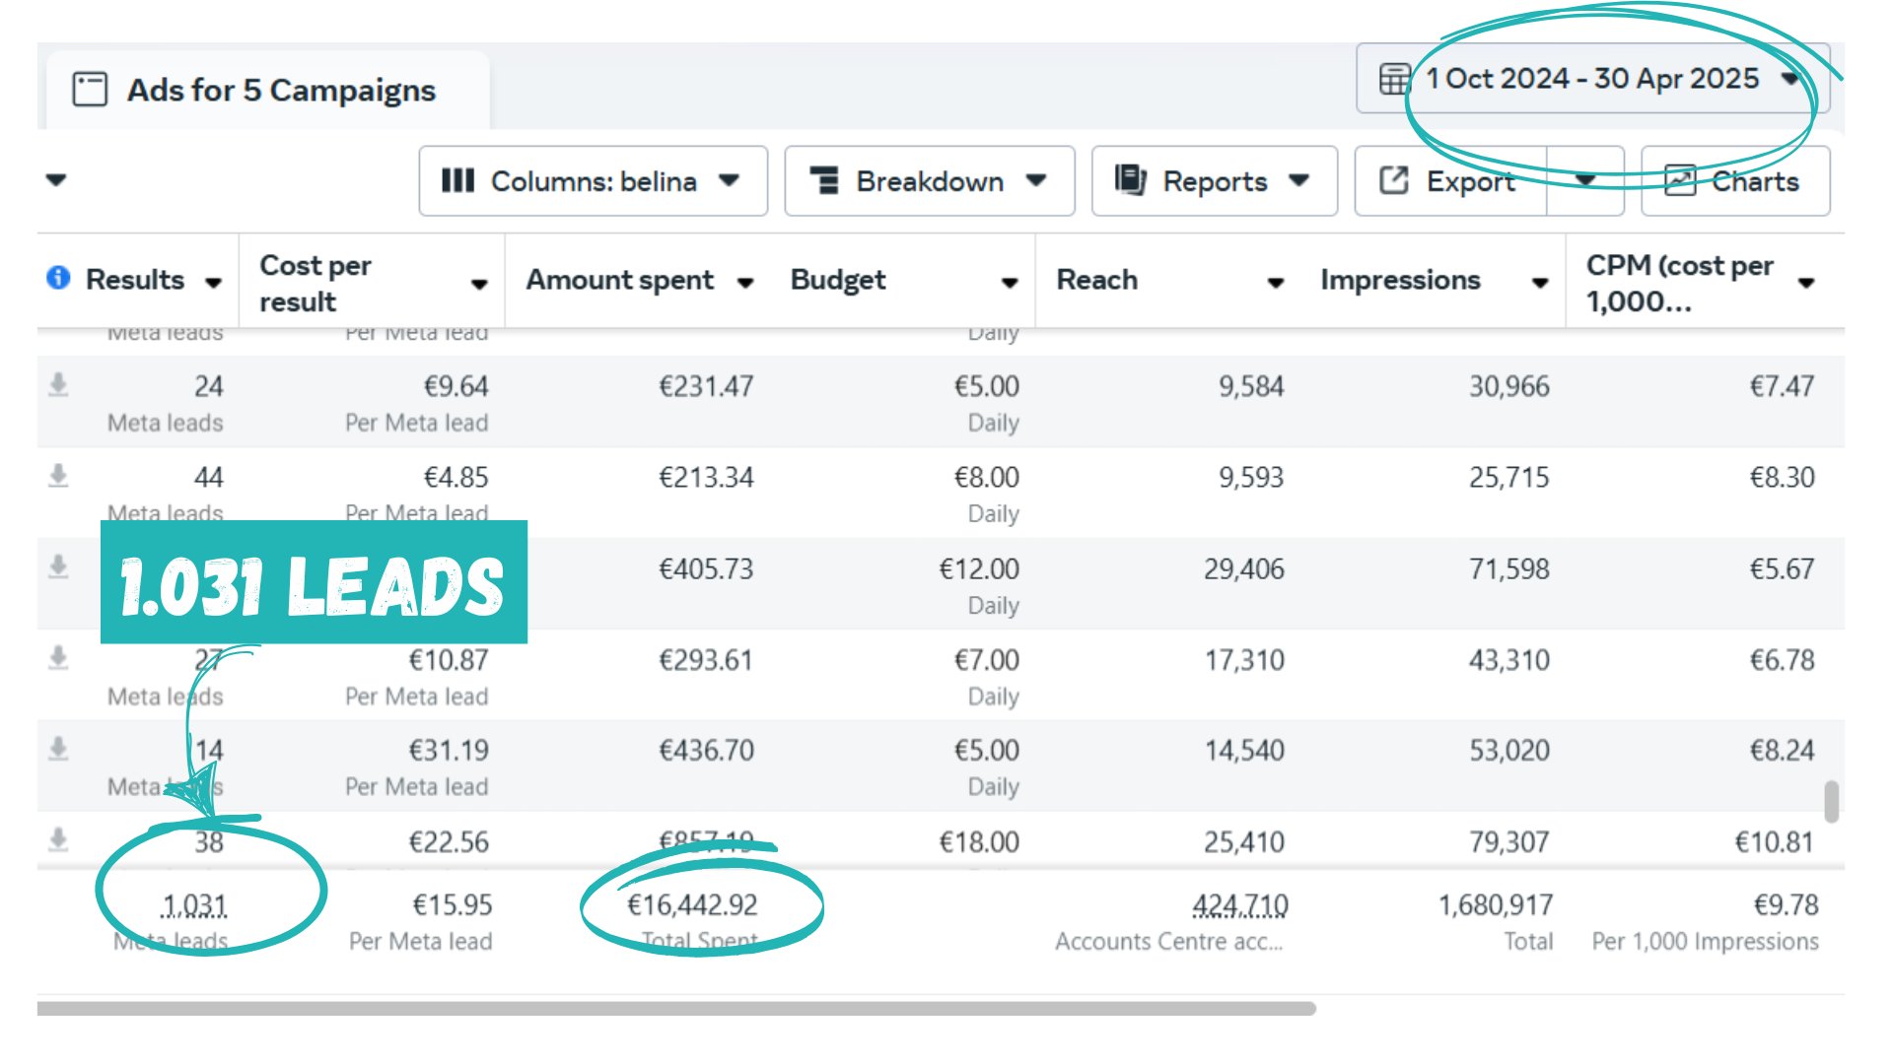Click download icon on the 44 leads row
This screenshot has width=1893, height=1064.
(58, 476)
